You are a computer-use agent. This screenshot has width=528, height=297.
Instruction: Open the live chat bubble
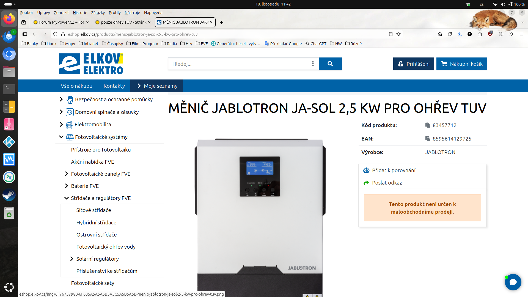point(513,282)
